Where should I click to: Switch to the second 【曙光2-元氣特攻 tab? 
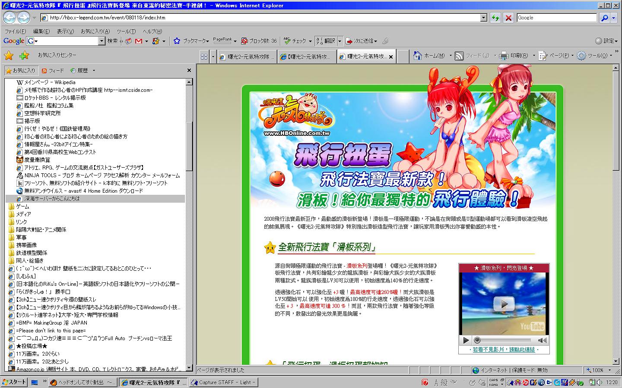pyautogui.click(x=306, y=56)
